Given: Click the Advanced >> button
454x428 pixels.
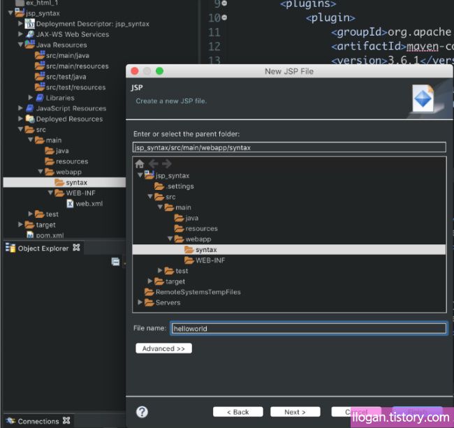Looking at the screenshot, I should (163, 348).
